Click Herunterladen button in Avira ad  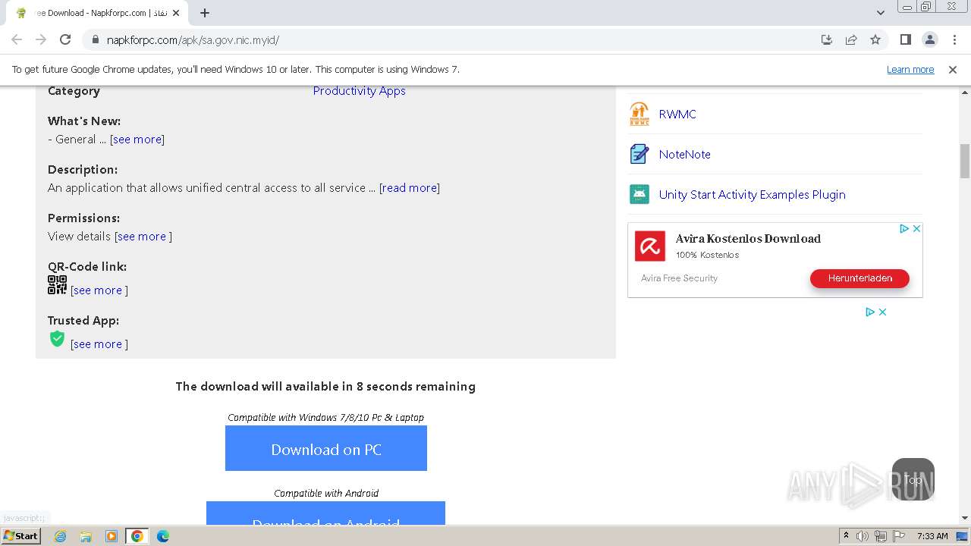pyautogui.click(x=859, y=278)
